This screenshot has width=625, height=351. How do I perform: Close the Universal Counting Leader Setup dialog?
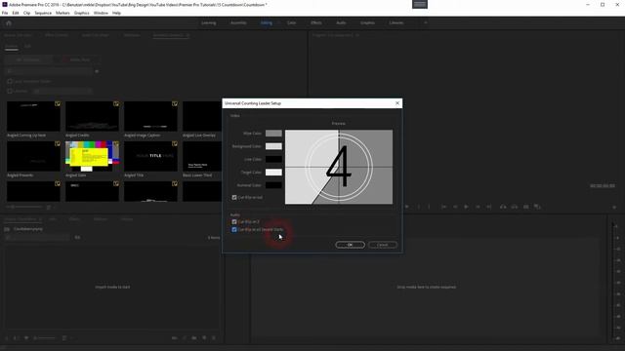(397, 103)
